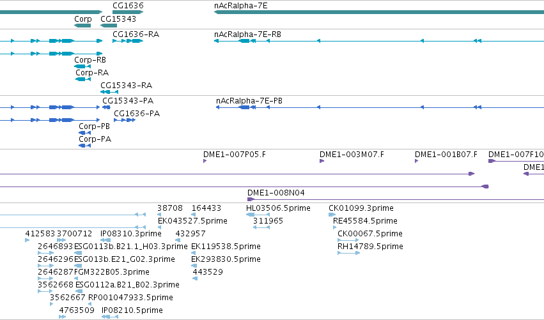Select the Corp-PA protein glyph
544x320 pixels.
pos(84,146)
